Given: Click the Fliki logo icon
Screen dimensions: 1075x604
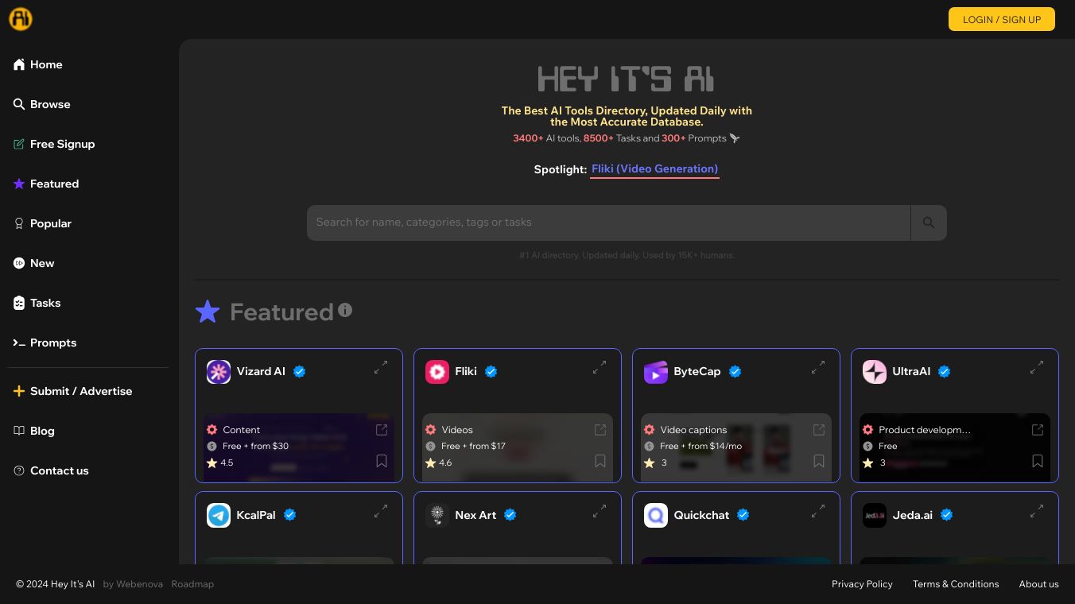Looking at the screenshot, I should point(437,372).
